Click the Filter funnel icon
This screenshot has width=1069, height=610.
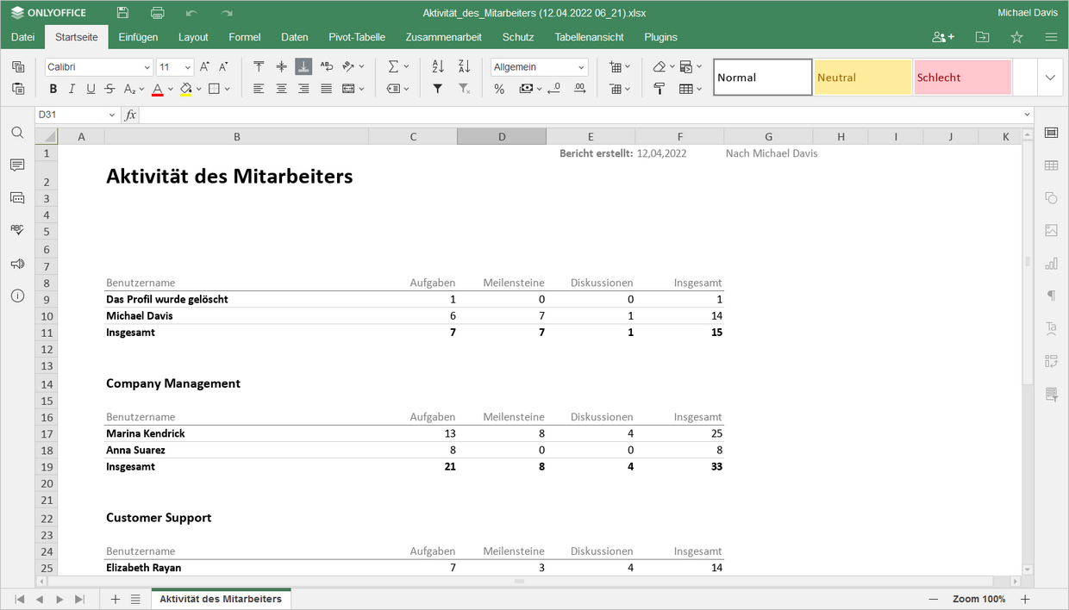[x=438, y=89]
